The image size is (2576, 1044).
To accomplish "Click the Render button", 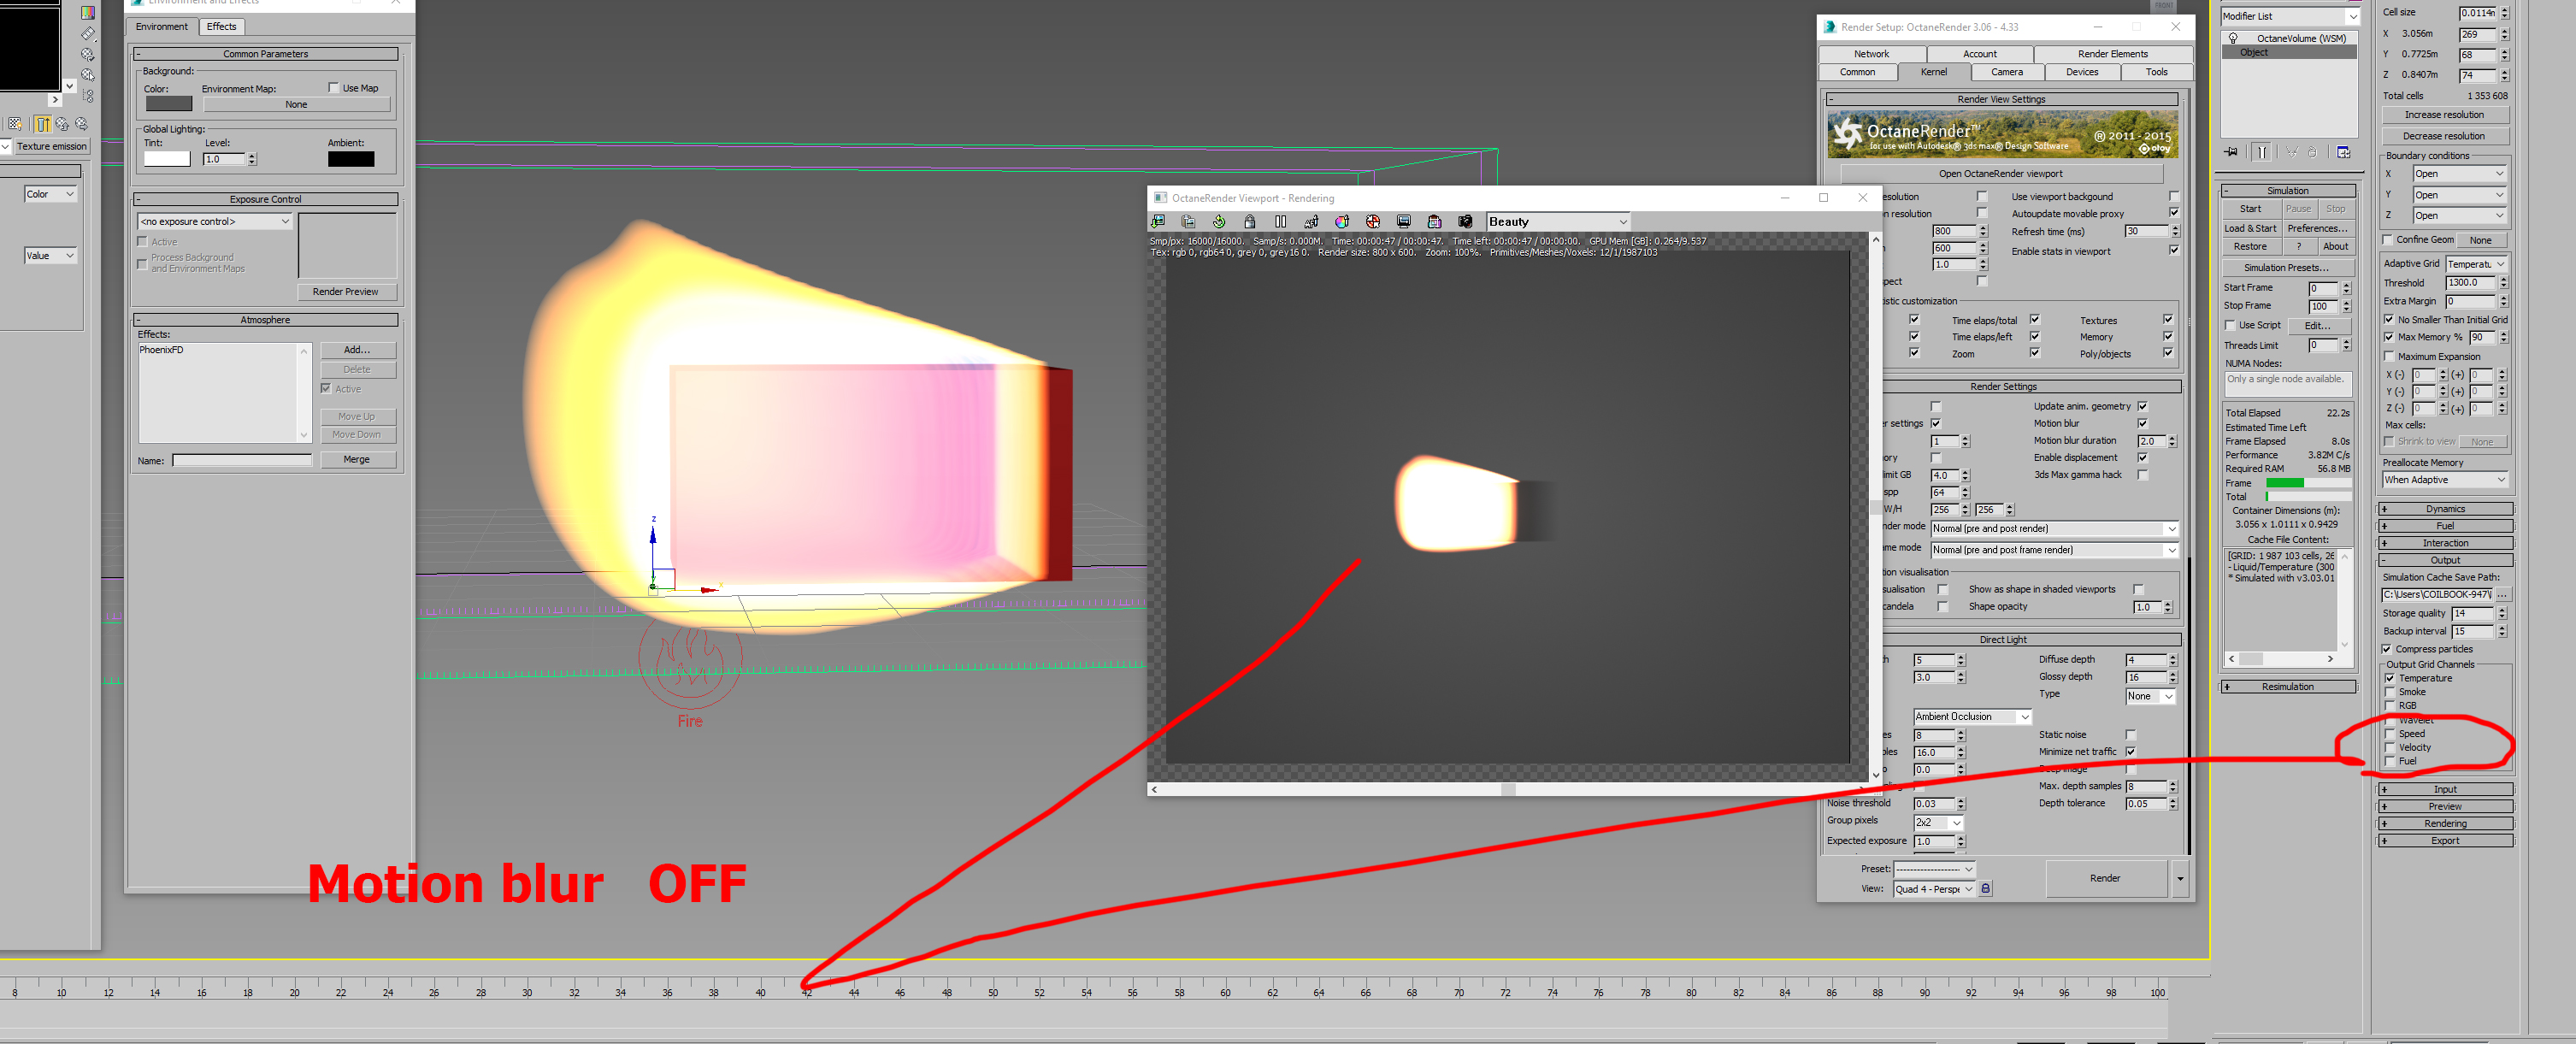I will click(2104, 878).
